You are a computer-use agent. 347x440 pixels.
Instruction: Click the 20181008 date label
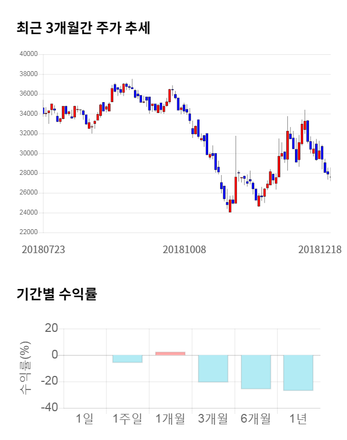(185, 249)
